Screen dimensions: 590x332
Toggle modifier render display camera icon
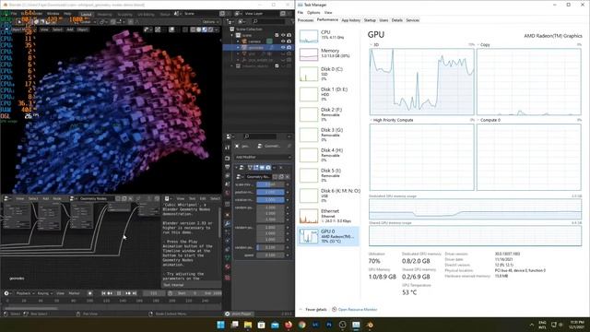click(268, 168)
